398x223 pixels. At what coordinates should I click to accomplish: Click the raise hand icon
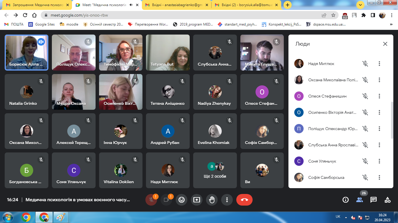tap(212, 200)
